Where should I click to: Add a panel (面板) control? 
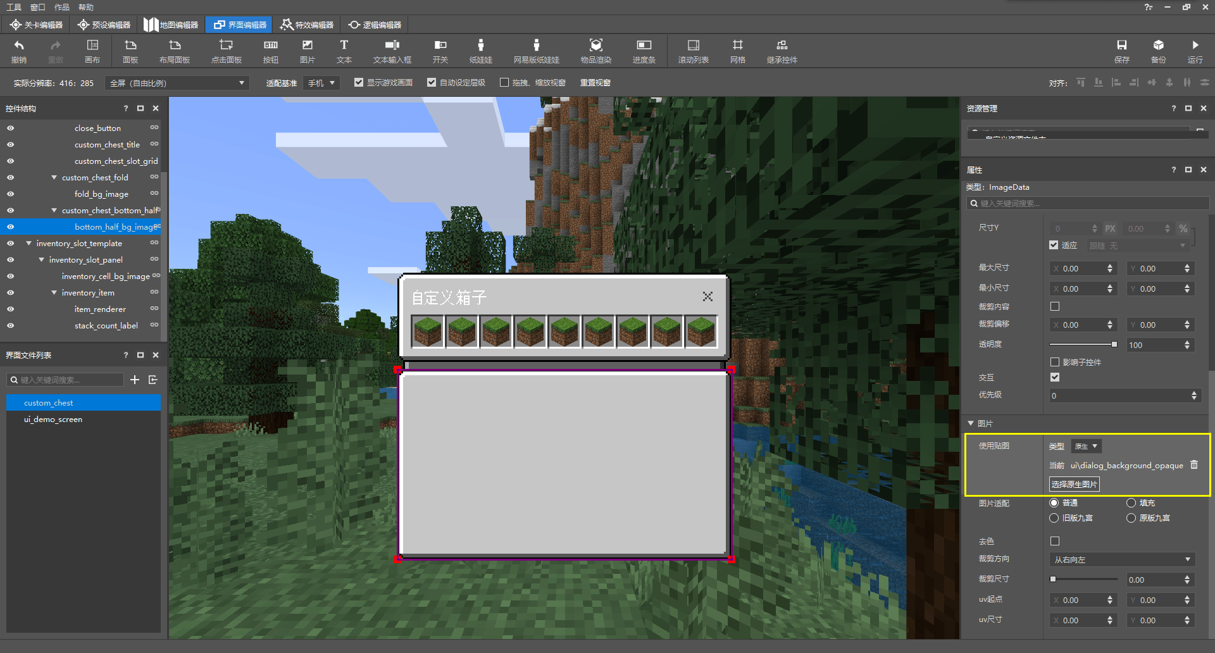click(x=130, y=51)
